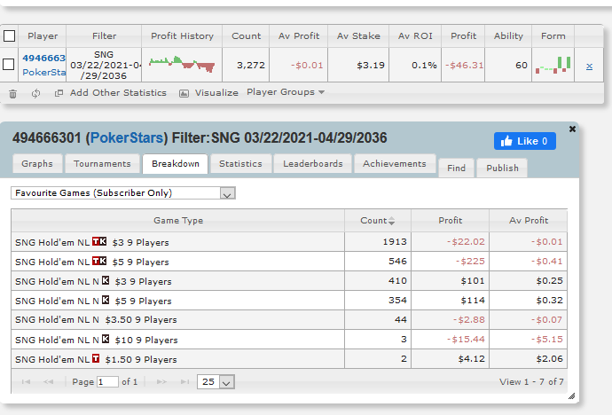Click K icon in NL N $3 row
The height and width of the screenshot is (415, 612).
point(106,280)
